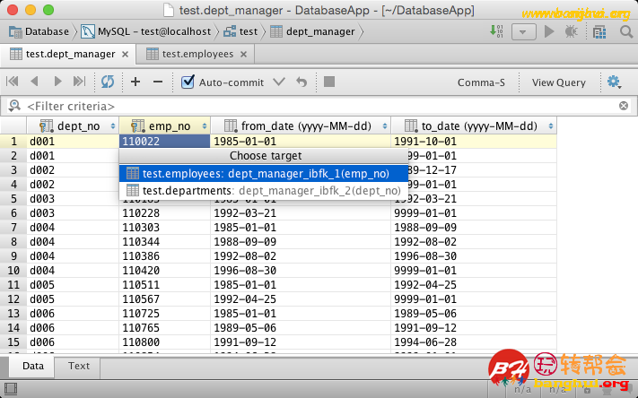Image resolution: width=638 pixels, height=398 pixels.
Task: Choose test.employees dept_manager_ibfk_1 target
Action: [264, 174]
